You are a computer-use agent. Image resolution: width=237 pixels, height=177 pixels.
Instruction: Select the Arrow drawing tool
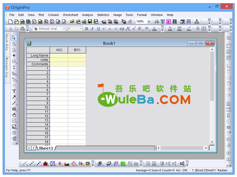tap(14, 97)
